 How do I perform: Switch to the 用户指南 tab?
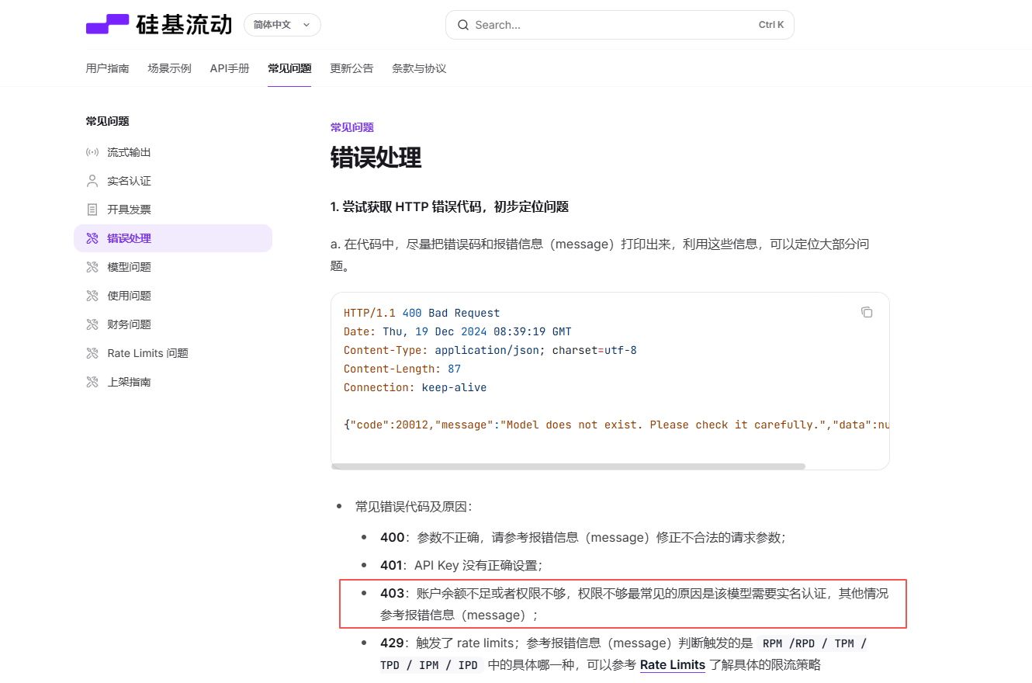107,68
